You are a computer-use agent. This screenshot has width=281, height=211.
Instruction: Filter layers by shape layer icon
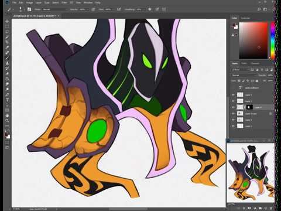pos(266,70)
